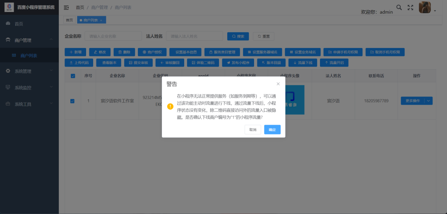Expand 系统监控 sidebar menu
The image size is (447, 214).
(29, 87)
